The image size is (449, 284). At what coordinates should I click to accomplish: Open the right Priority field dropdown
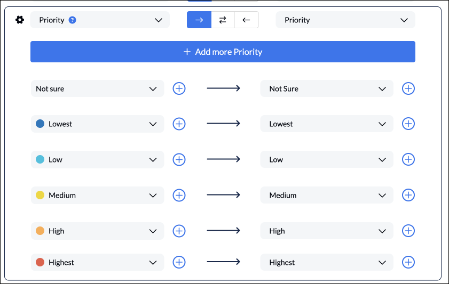[345, 20]
